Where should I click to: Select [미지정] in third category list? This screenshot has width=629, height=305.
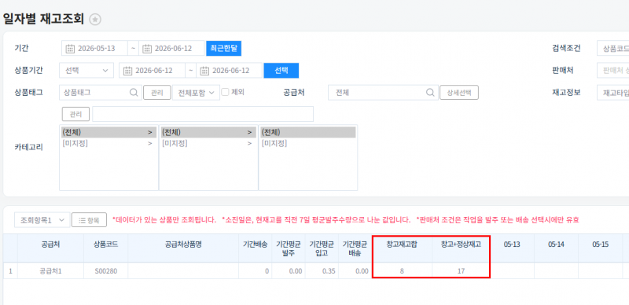pyautogui.click(x=307, y=143)
